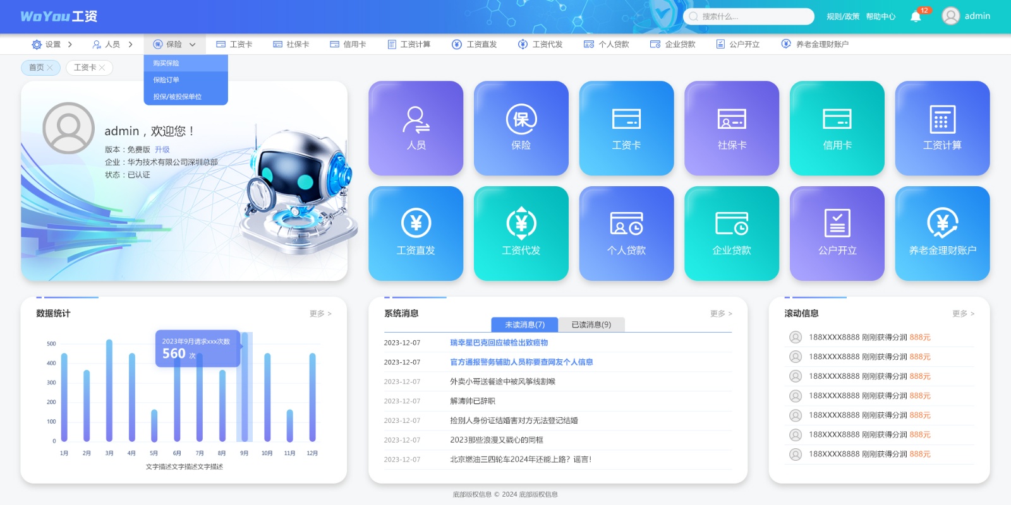Expand the 人员 menu chevron

pos(130,44)
